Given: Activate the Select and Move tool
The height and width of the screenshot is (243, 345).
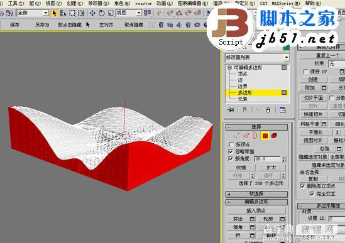Looking at the screenshot, I should [x=92, y=13].
